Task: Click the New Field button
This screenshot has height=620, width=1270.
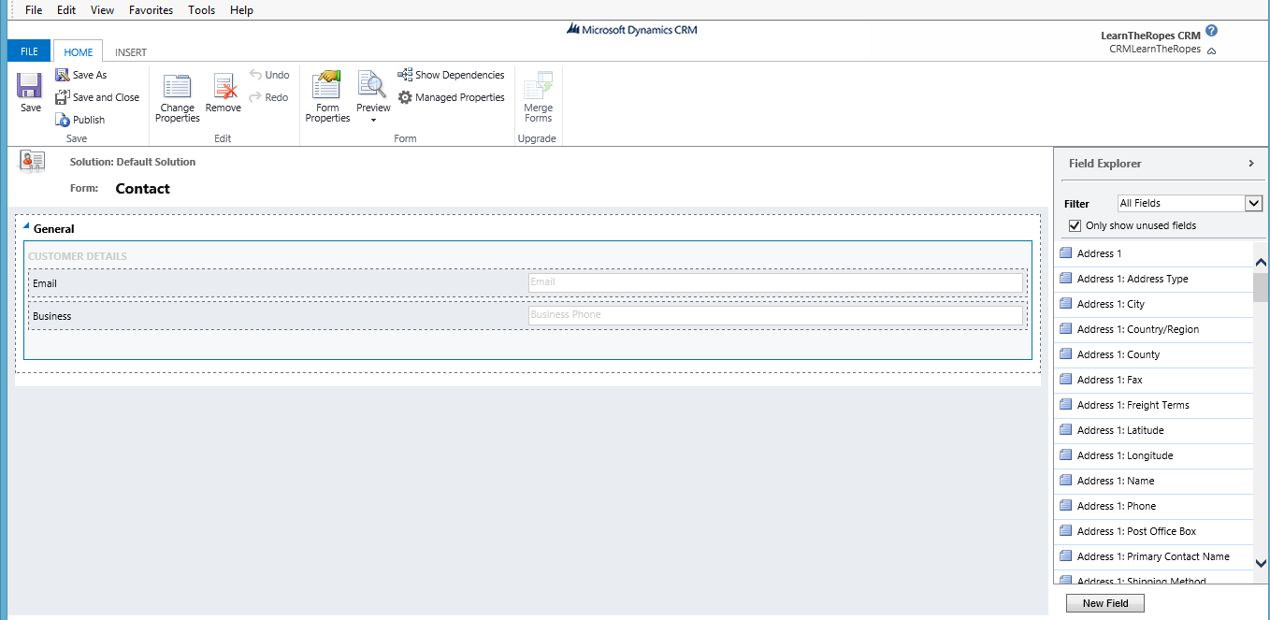Action: click(x=1104, y=603)
